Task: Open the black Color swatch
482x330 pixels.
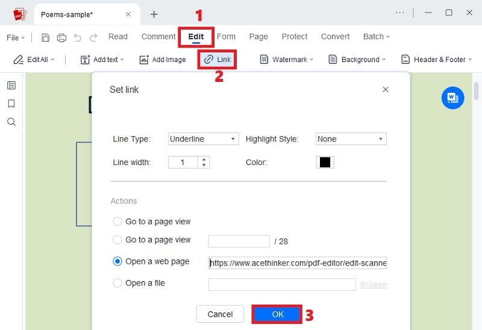Action: (x=325, y=162)
